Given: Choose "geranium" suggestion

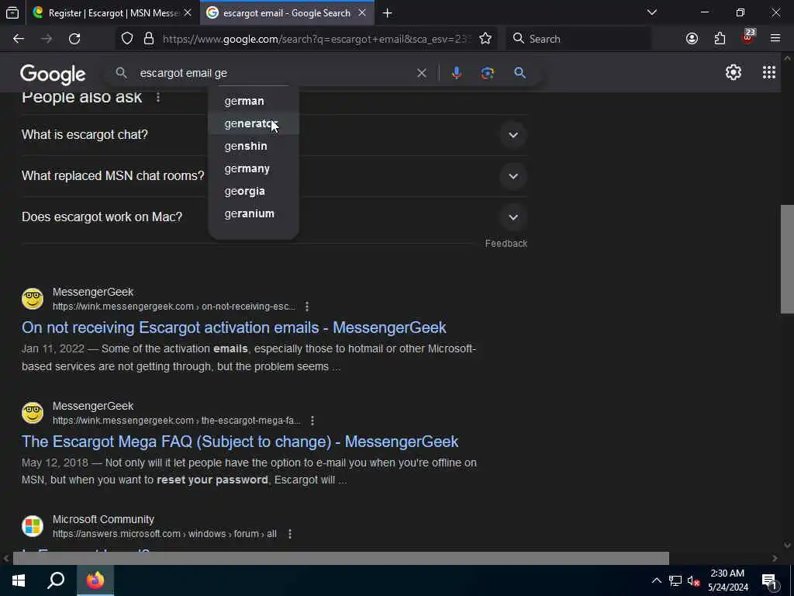Looking at the screenshot, I should coord(254,214).
